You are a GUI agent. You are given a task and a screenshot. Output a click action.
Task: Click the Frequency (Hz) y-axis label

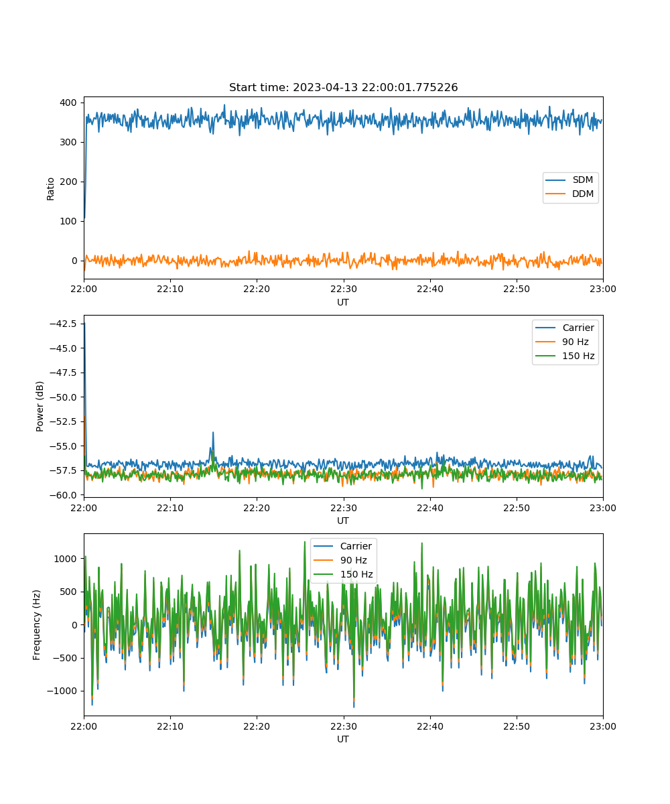point(37,624)
